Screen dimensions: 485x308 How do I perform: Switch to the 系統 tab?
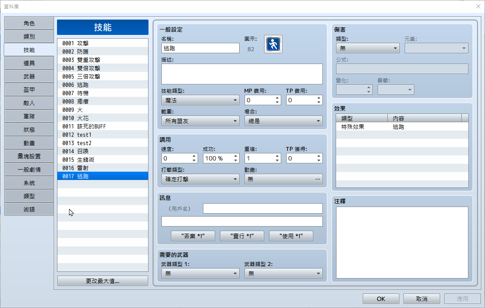(x=29, y=183)
